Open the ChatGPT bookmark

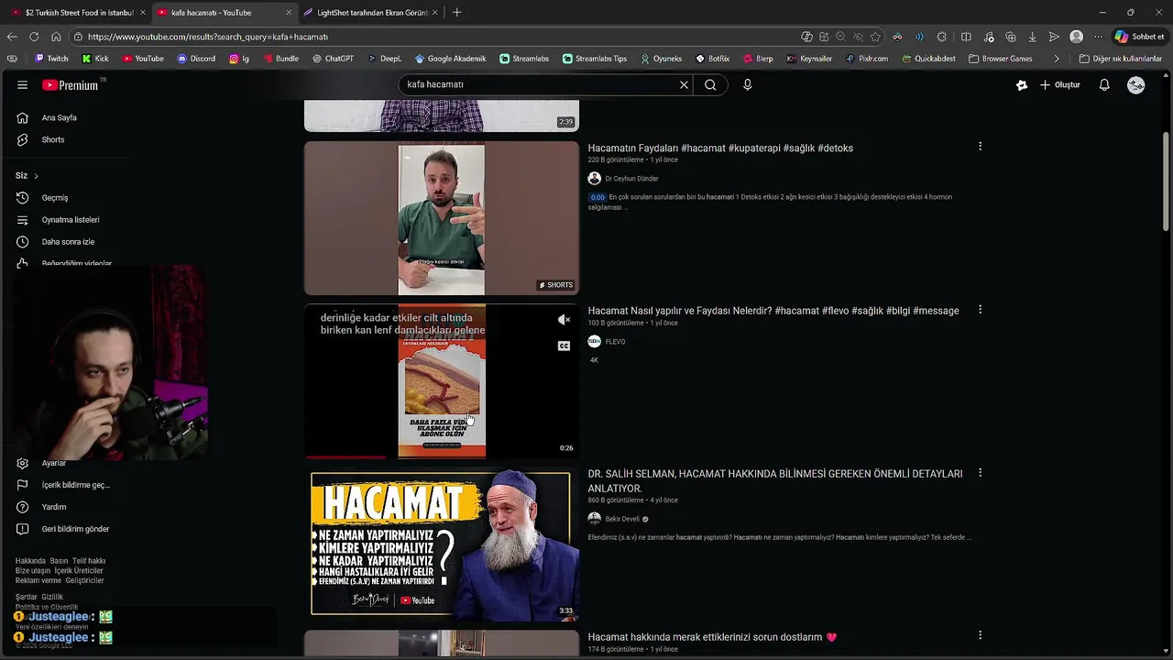333,59
